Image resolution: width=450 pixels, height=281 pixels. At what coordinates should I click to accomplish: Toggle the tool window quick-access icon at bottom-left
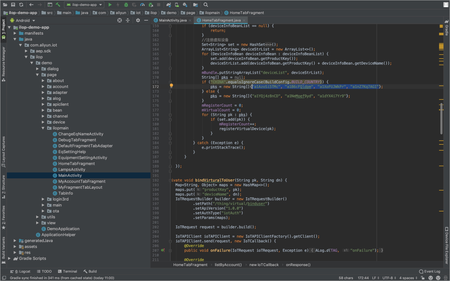[x=4, y=278]
